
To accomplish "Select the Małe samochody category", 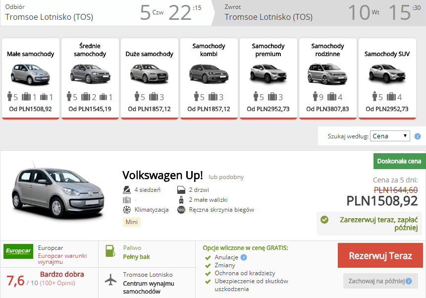I will pos(31,78).
